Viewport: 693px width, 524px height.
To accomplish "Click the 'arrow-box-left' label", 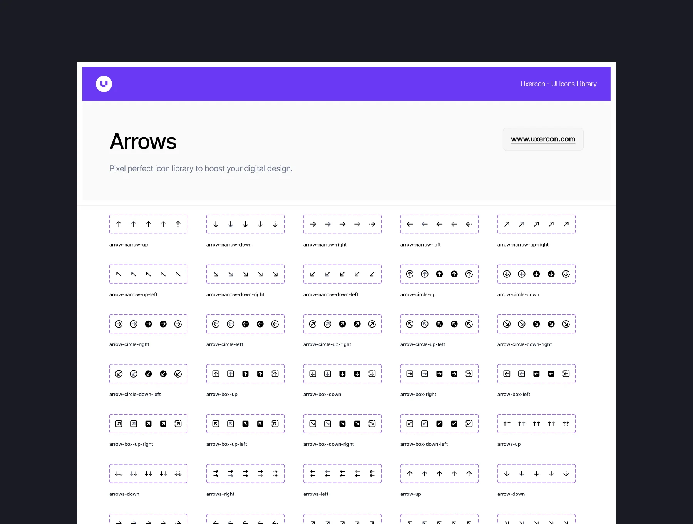I will pyautogui.click(x=514, y=395).
